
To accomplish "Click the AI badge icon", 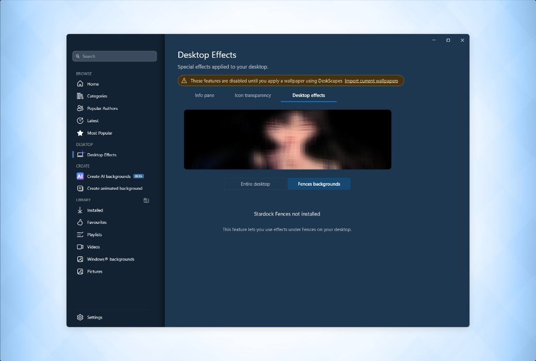I will coord(80,176).
